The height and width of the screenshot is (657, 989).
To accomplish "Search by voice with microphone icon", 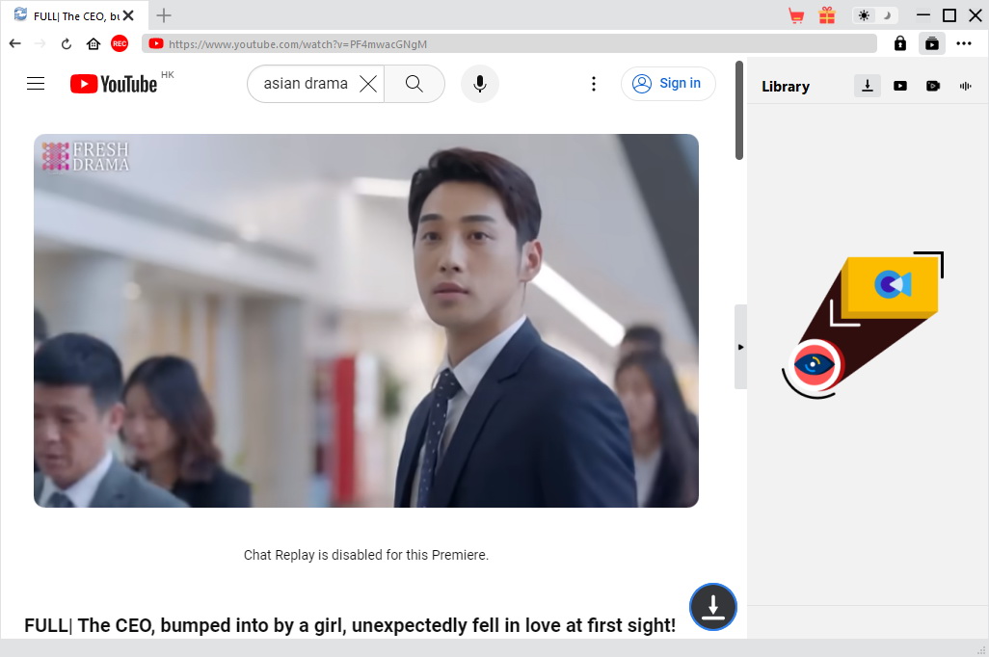I will [480, 83].
